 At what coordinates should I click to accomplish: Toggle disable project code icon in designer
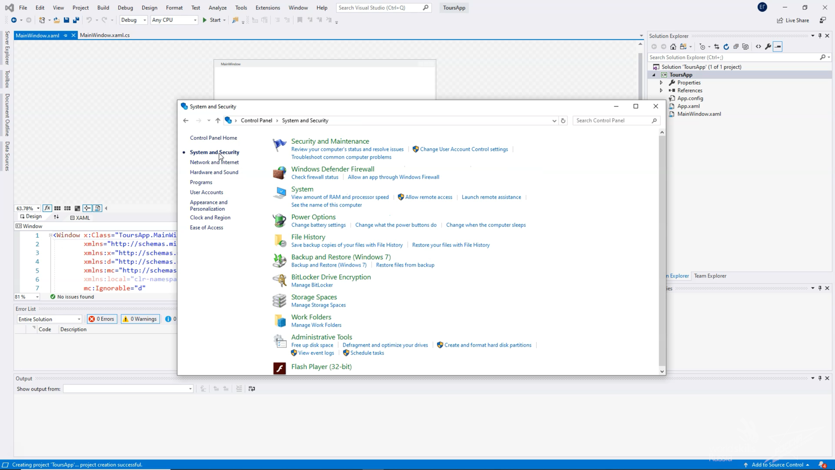[x=97, y=208]
